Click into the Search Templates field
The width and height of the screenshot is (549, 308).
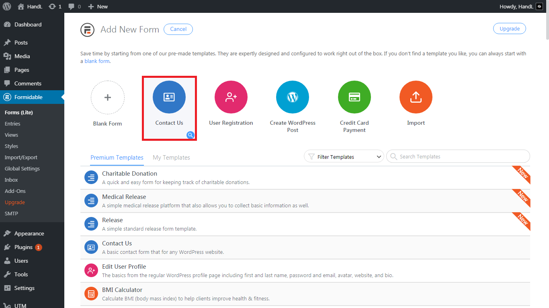(458, 156)
